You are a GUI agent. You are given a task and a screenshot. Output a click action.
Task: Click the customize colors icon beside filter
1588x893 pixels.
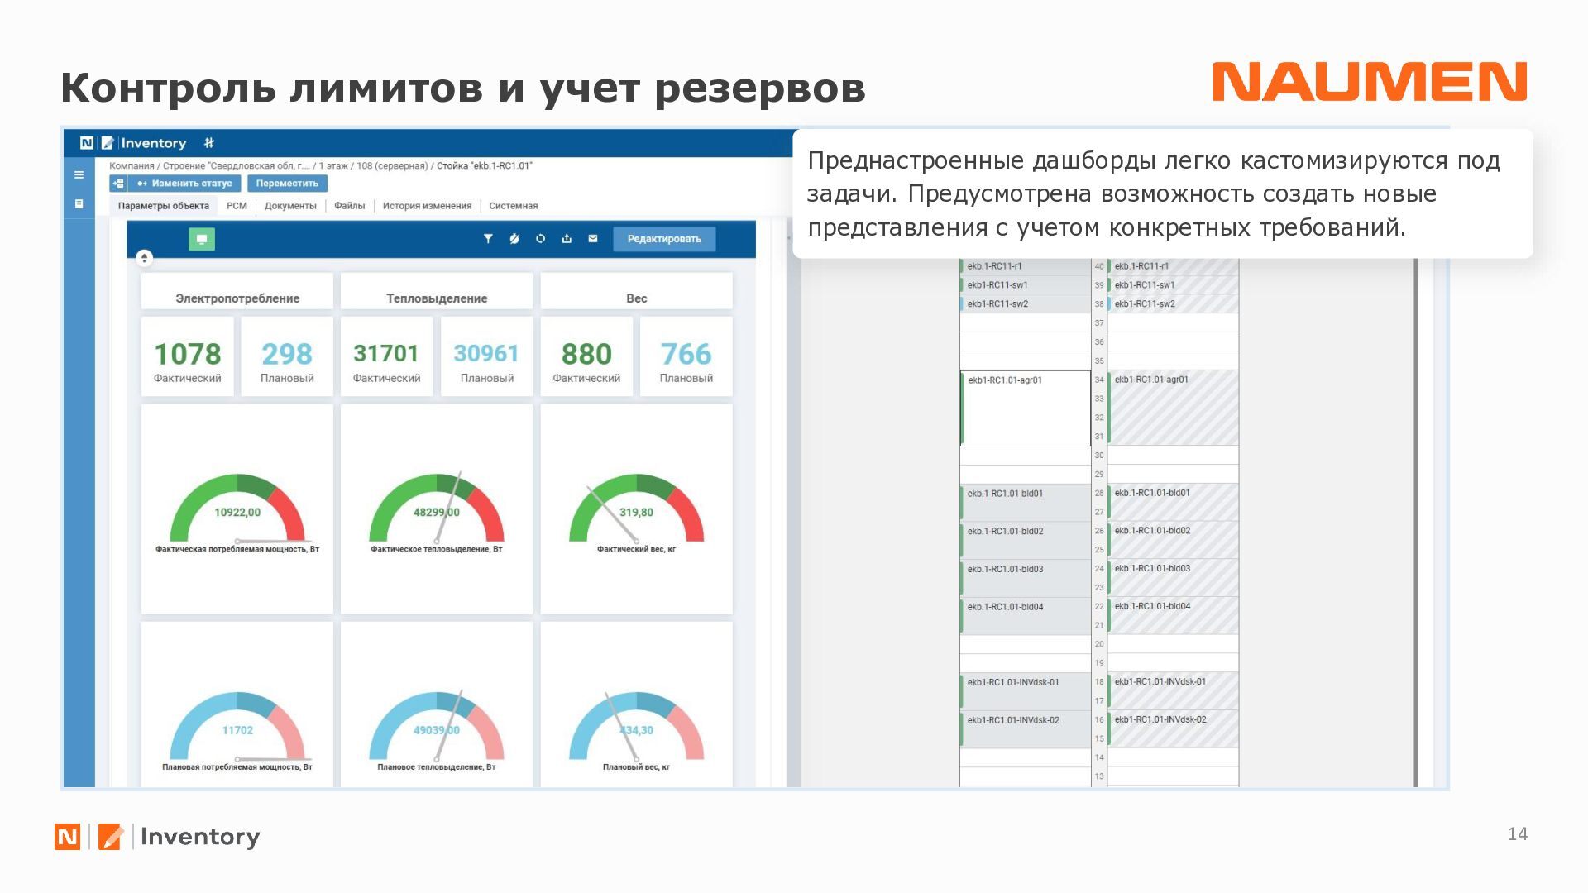point(514,239)
